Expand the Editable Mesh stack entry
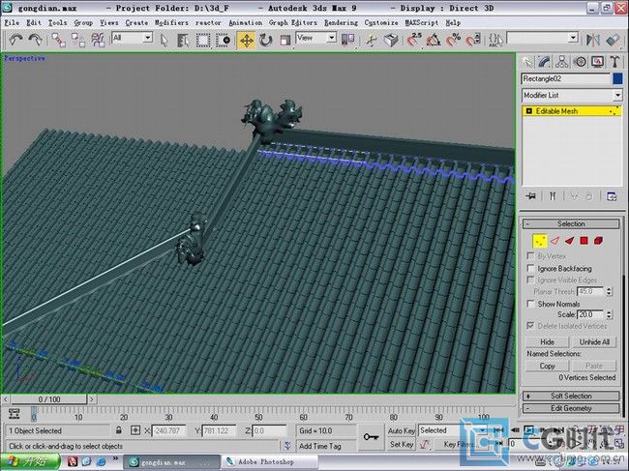629x471 pixels. (x=528, y=111)
